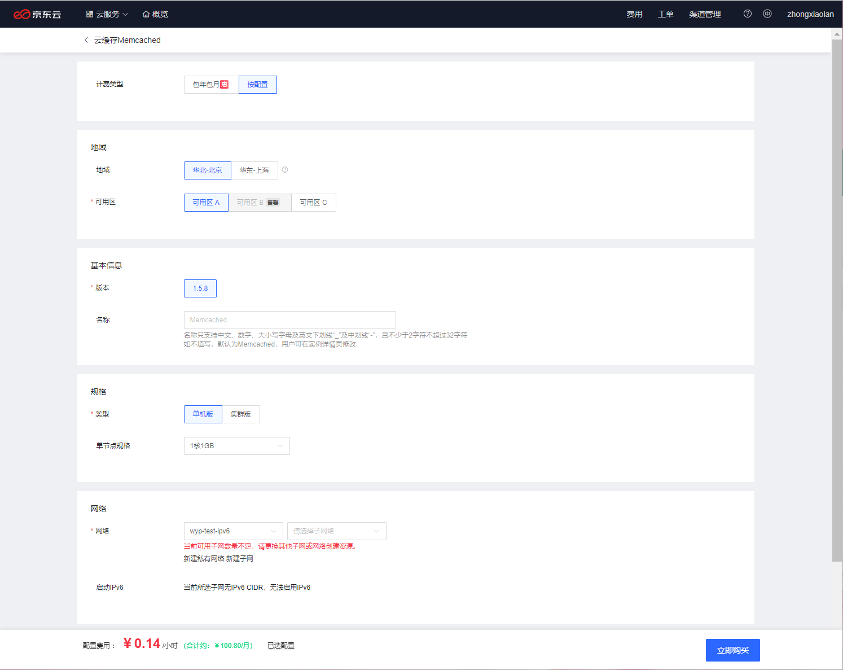Viewport: 843px width, 670px height.
Task: Choose region 华东-上海
Action: pos(254,170)
